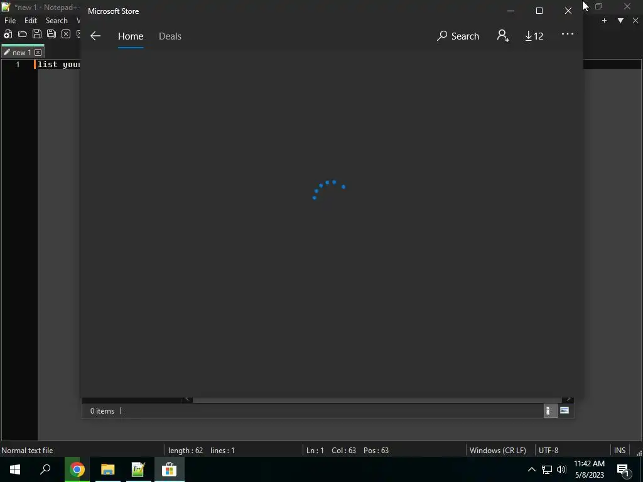
Task: Switch File Explorer to details view icon
Action: [550, 410]
